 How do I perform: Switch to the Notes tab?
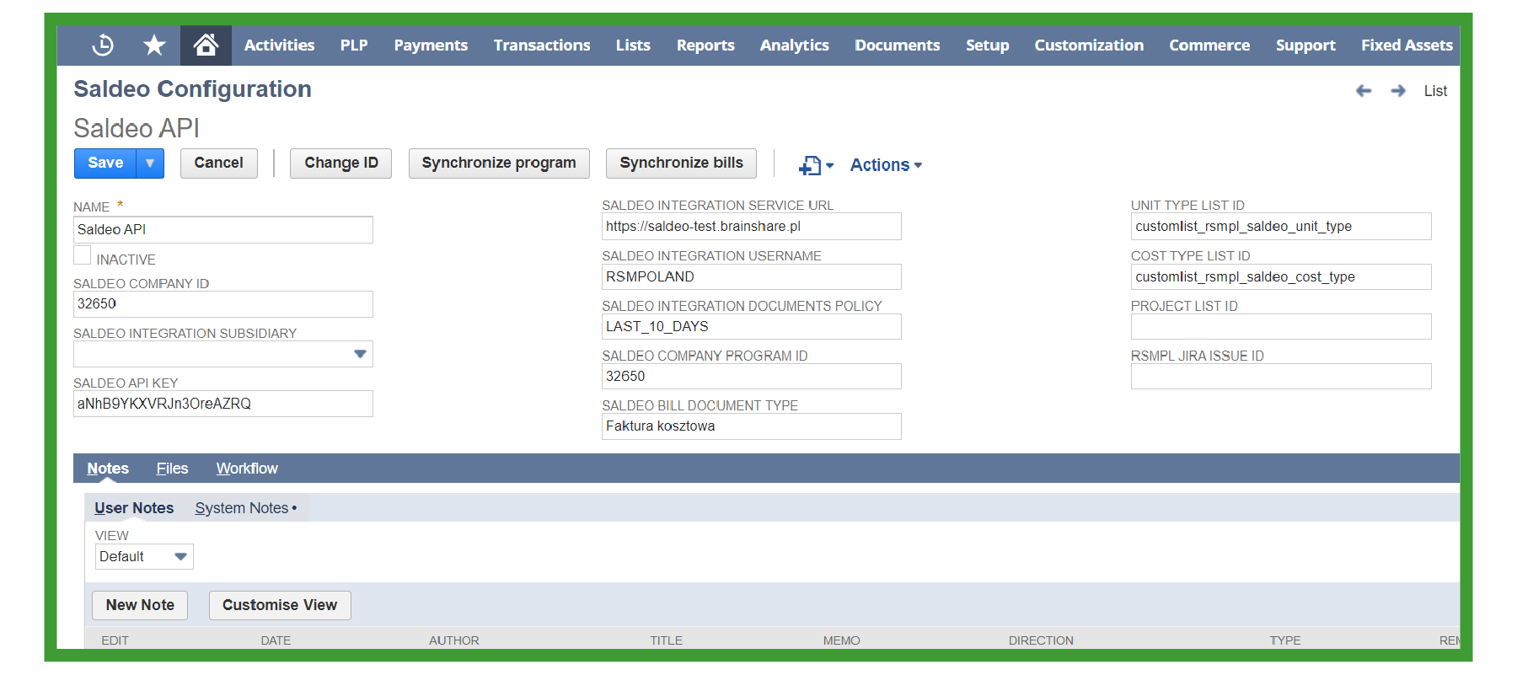[108, 469]
